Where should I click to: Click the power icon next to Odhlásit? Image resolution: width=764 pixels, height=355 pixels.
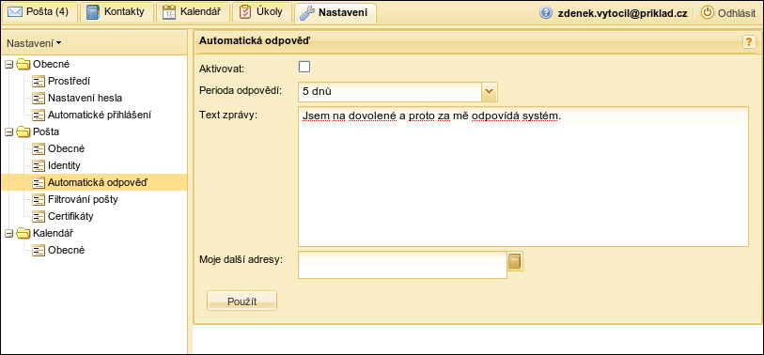point(707,12)
